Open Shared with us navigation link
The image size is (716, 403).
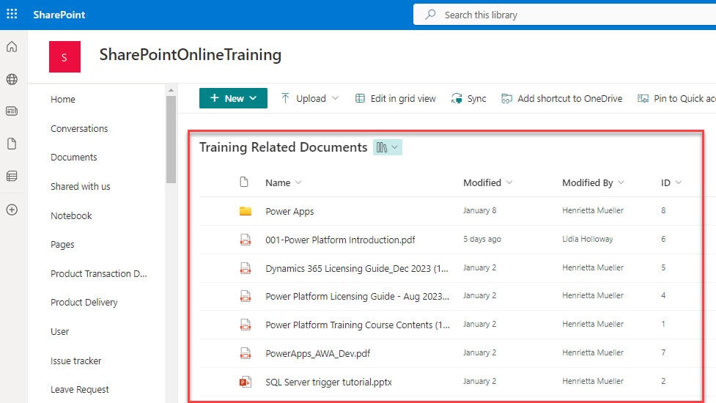click(x=81, y=186)
